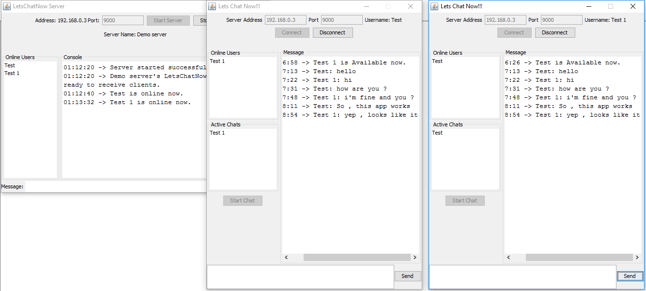Select Test in the server's Online Users list
The image size is (646, 291).
[x=10, y=65]
